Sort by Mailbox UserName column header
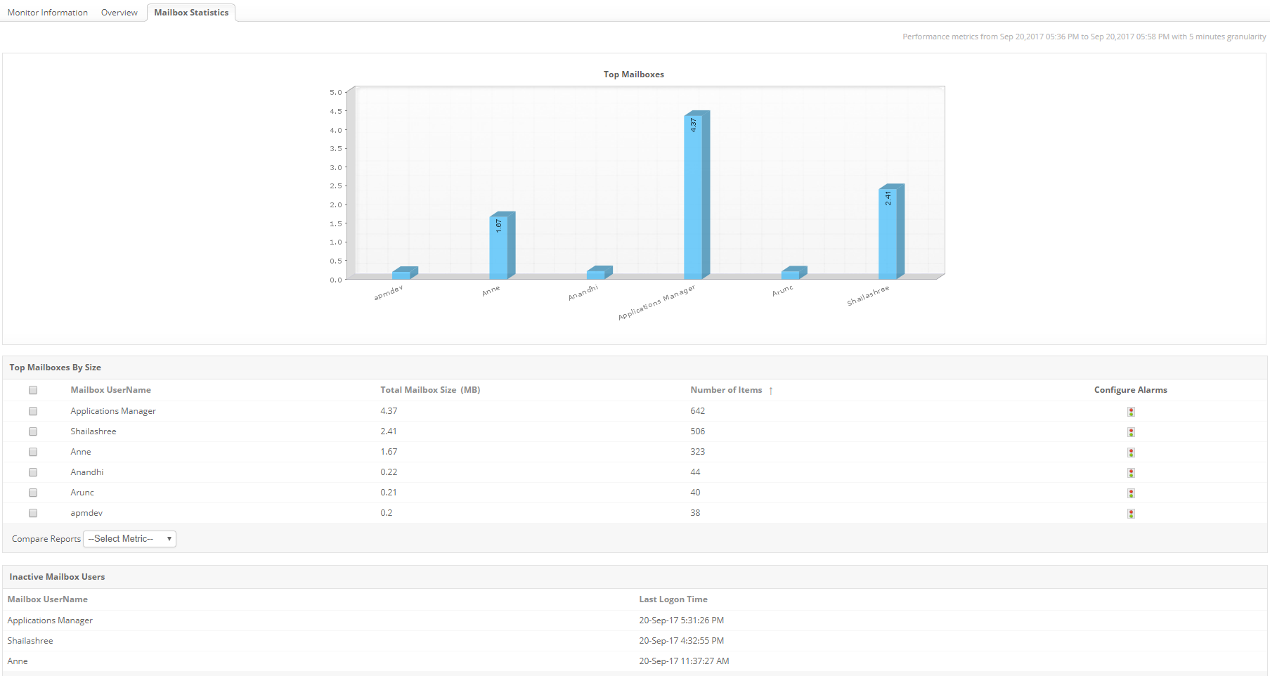This screenshot has width=1270, height=676. coord(110,390)
